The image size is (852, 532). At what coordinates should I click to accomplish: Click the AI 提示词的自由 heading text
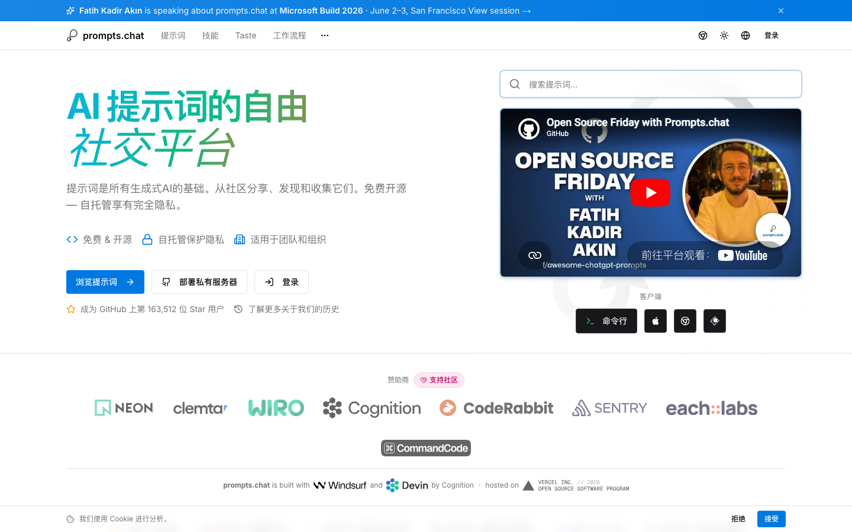(188, 107)
